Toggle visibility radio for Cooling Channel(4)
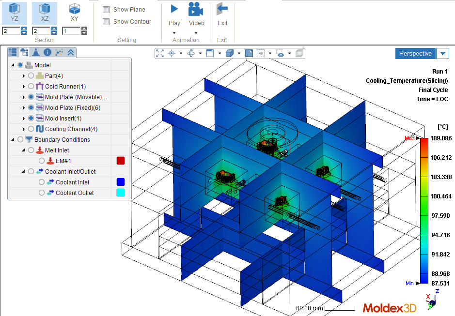This screenshot has height=316, width=455. point(31,129)
